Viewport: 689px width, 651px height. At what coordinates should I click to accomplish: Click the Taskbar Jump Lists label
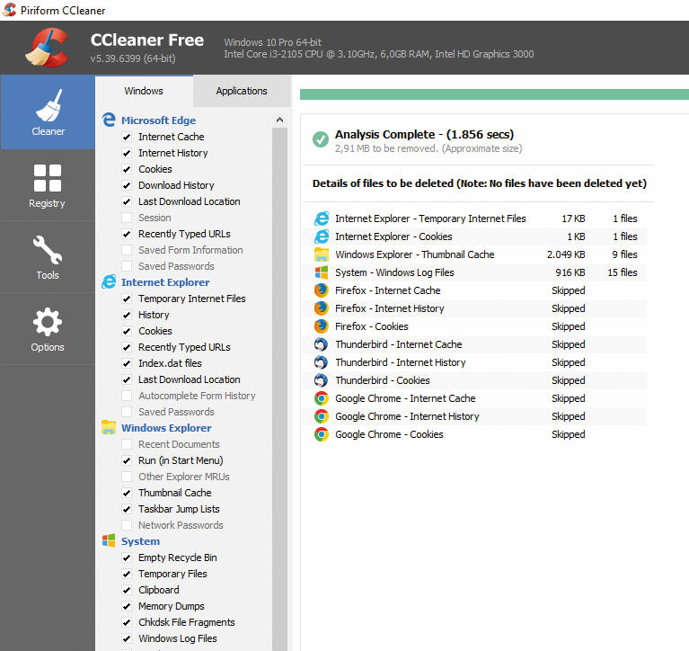tap(179, 509)
